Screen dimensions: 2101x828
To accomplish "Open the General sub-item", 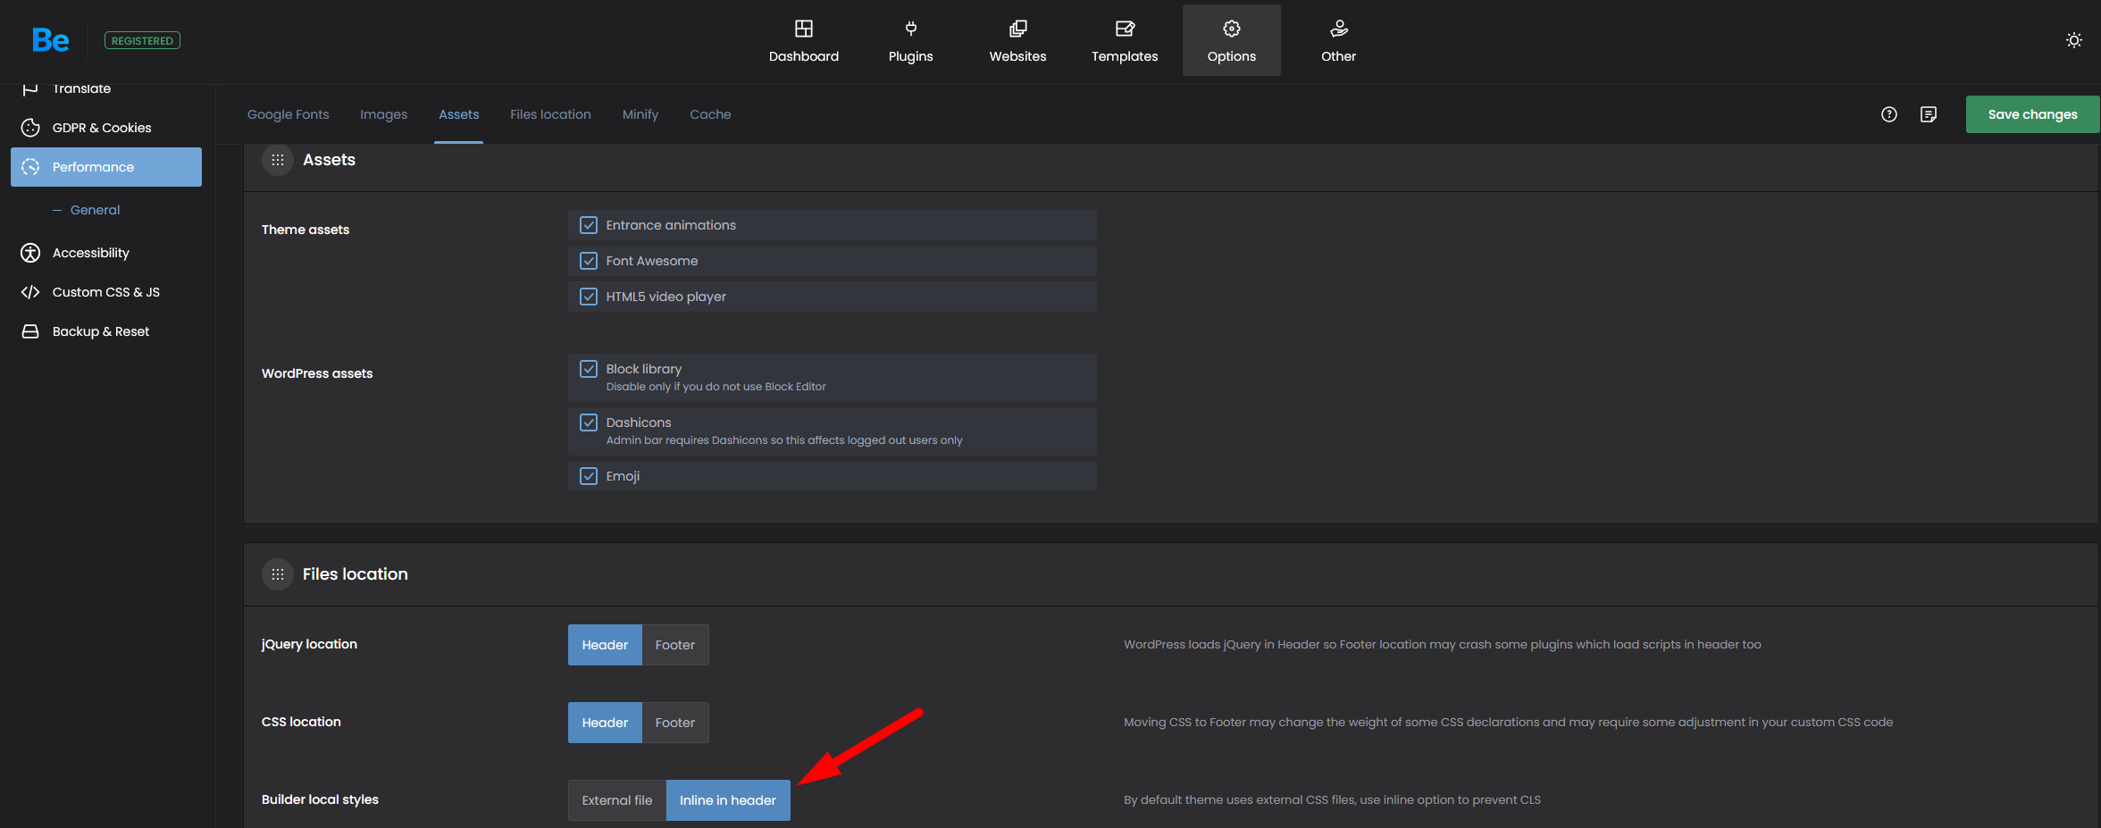I will point(95,210).
